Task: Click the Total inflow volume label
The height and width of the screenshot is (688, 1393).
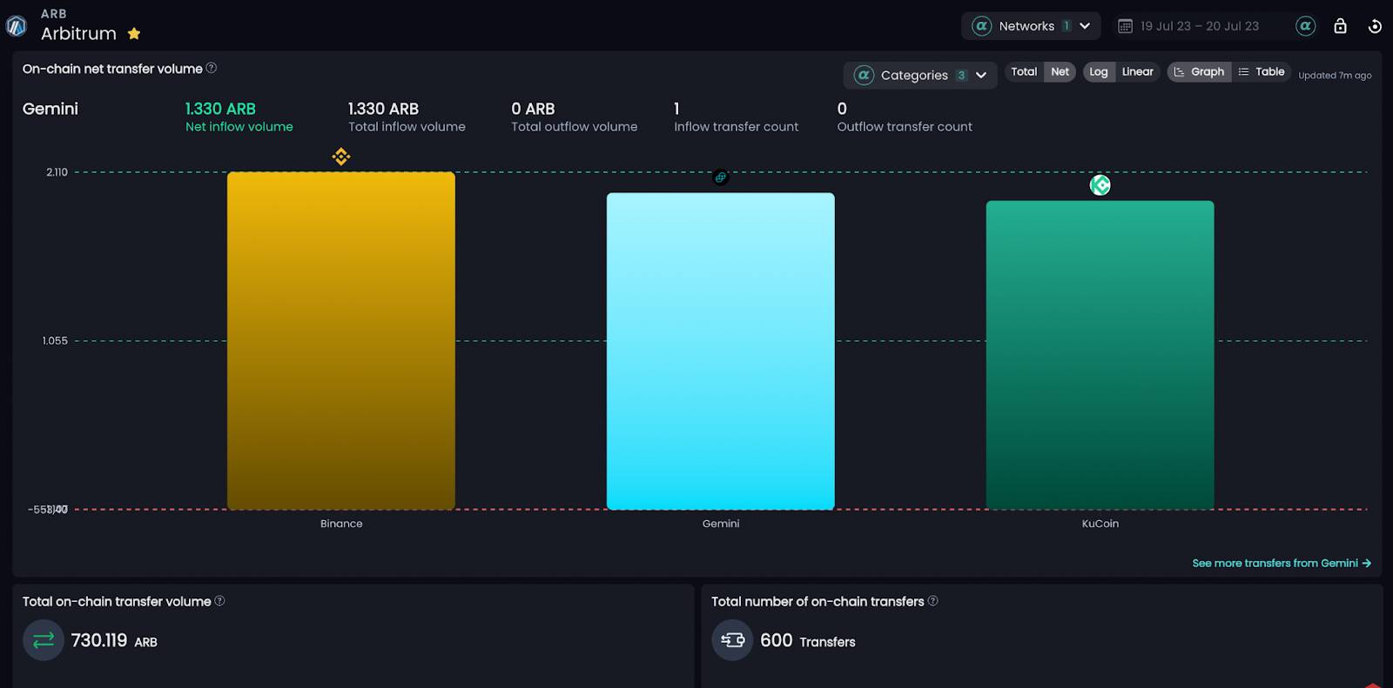Action: click(x=407, y=127)
